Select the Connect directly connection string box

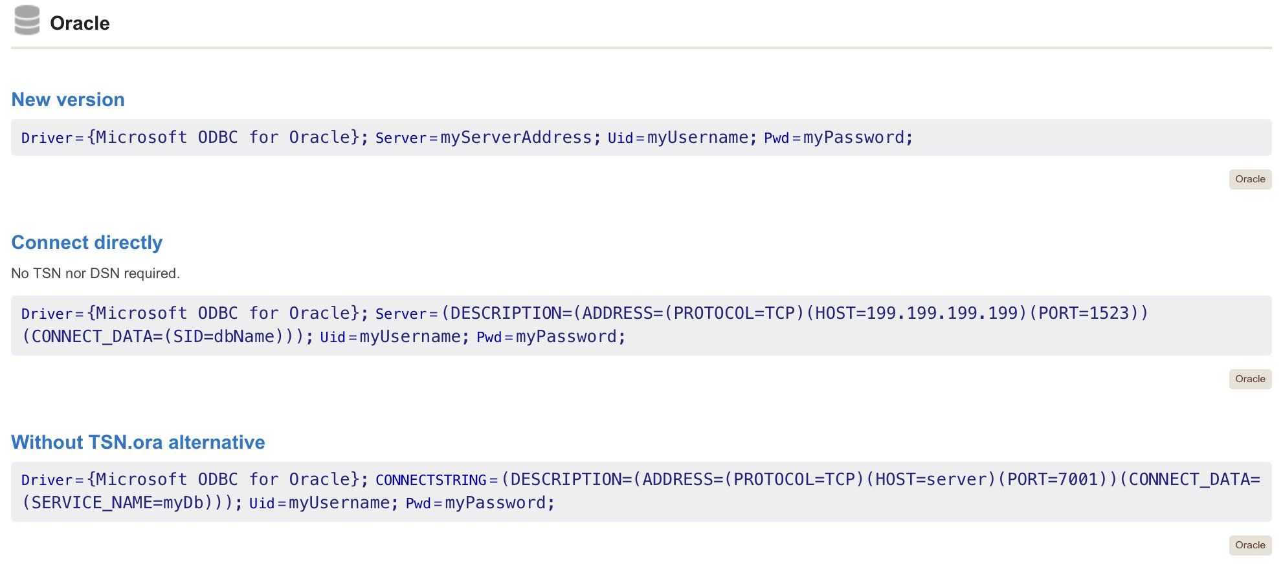tap(641, 325)
